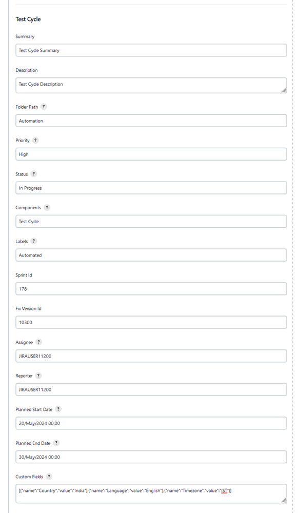Click the Components help icon
The image size is (298, 513).
(47, 208)
